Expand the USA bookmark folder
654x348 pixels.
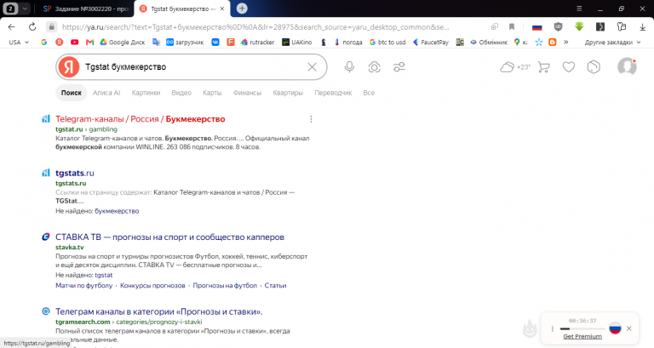pos(19,42)
